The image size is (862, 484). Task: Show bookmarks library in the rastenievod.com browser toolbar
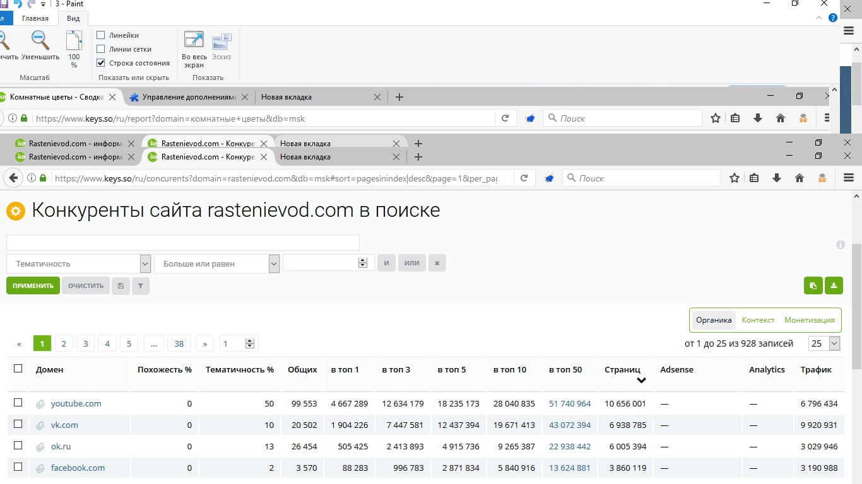(754, 178)
